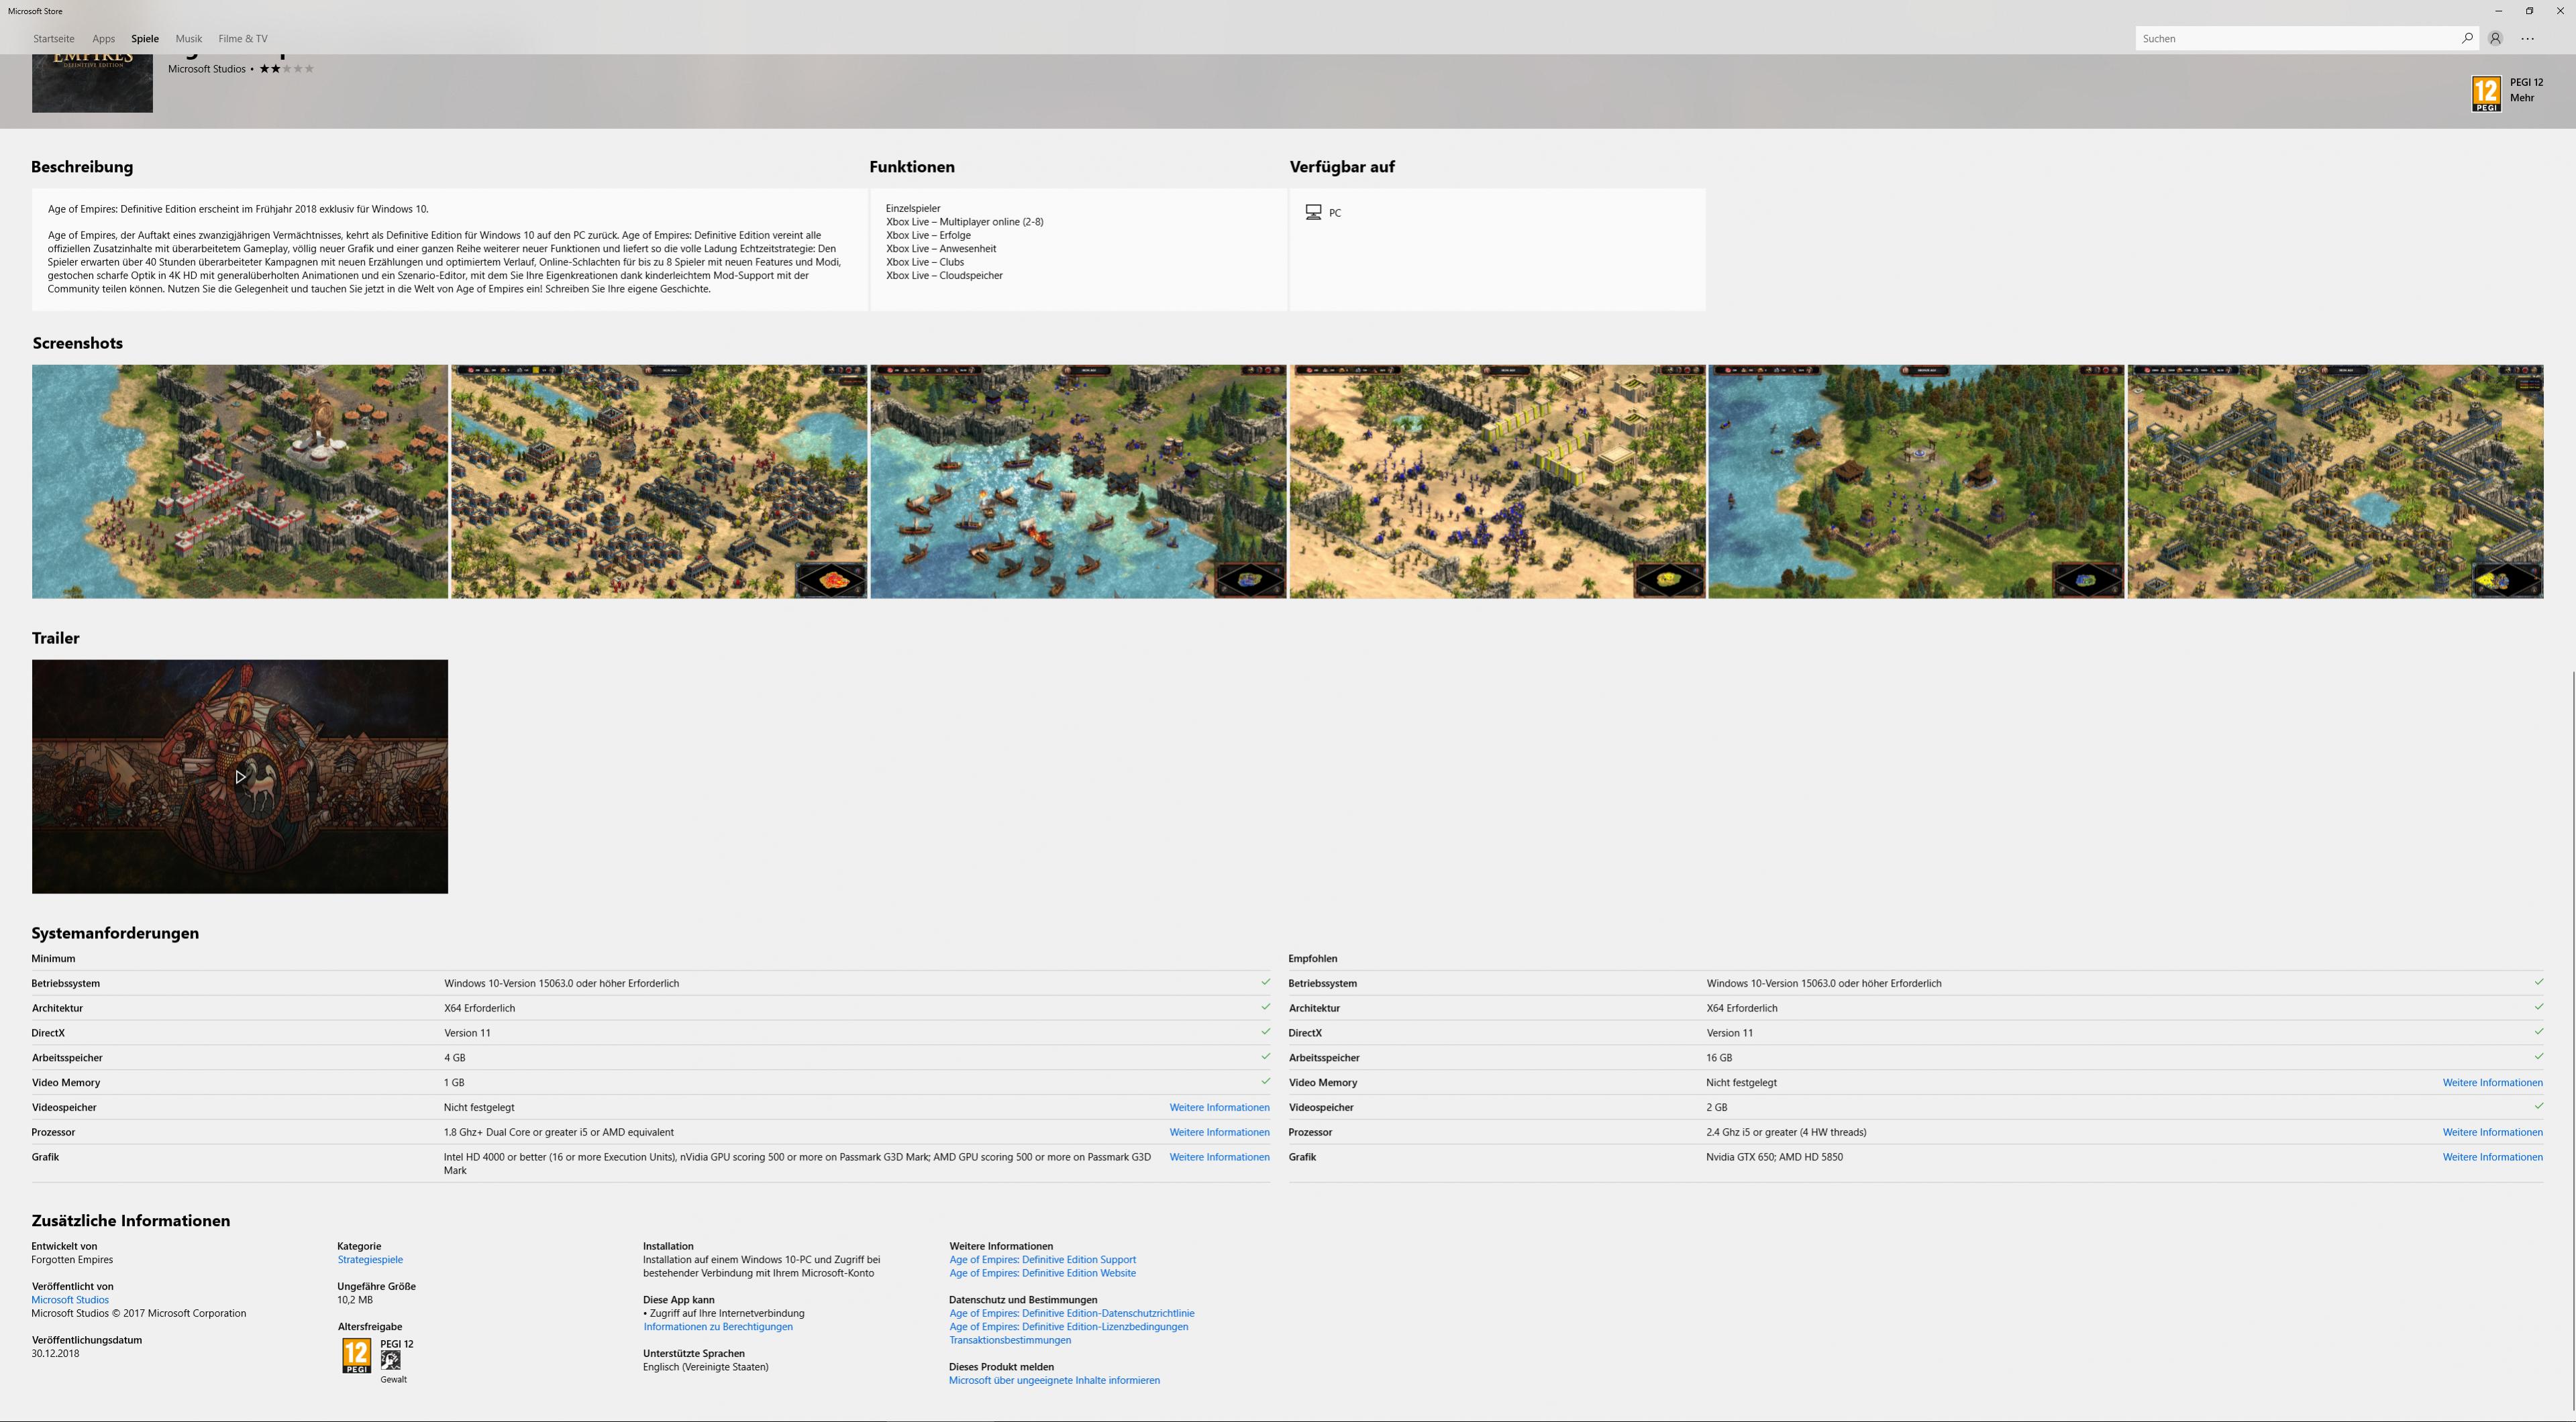Screen dimensions: 2576x1422
Task: Click the PEGI 12 icon under Altersfreigabe
Action: (x=356, y=1355)
